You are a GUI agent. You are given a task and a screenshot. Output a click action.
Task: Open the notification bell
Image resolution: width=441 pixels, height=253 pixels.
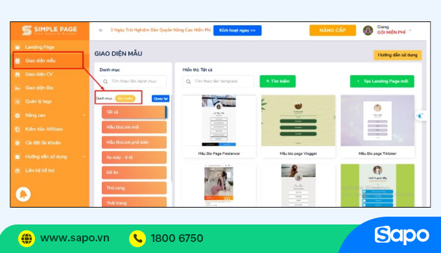23,194
